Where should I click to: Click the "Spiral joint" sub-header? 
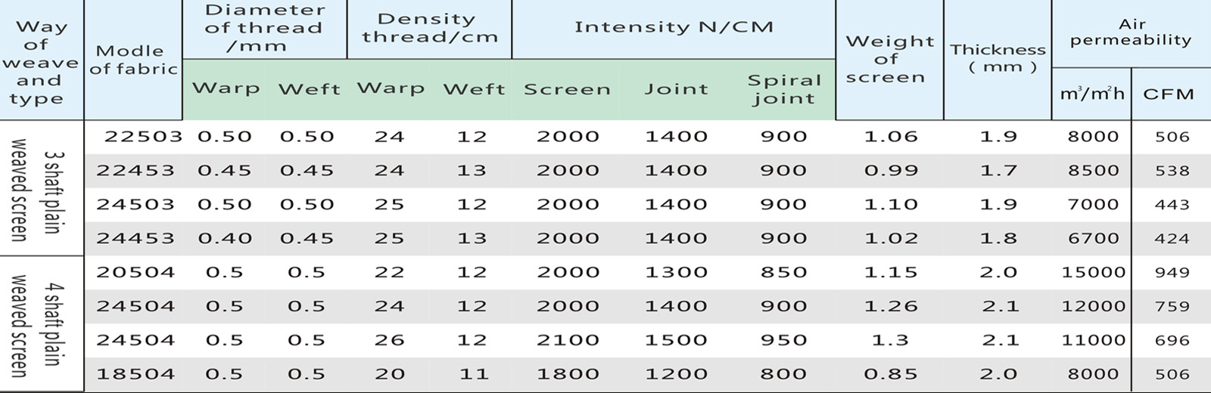(783, 89)
